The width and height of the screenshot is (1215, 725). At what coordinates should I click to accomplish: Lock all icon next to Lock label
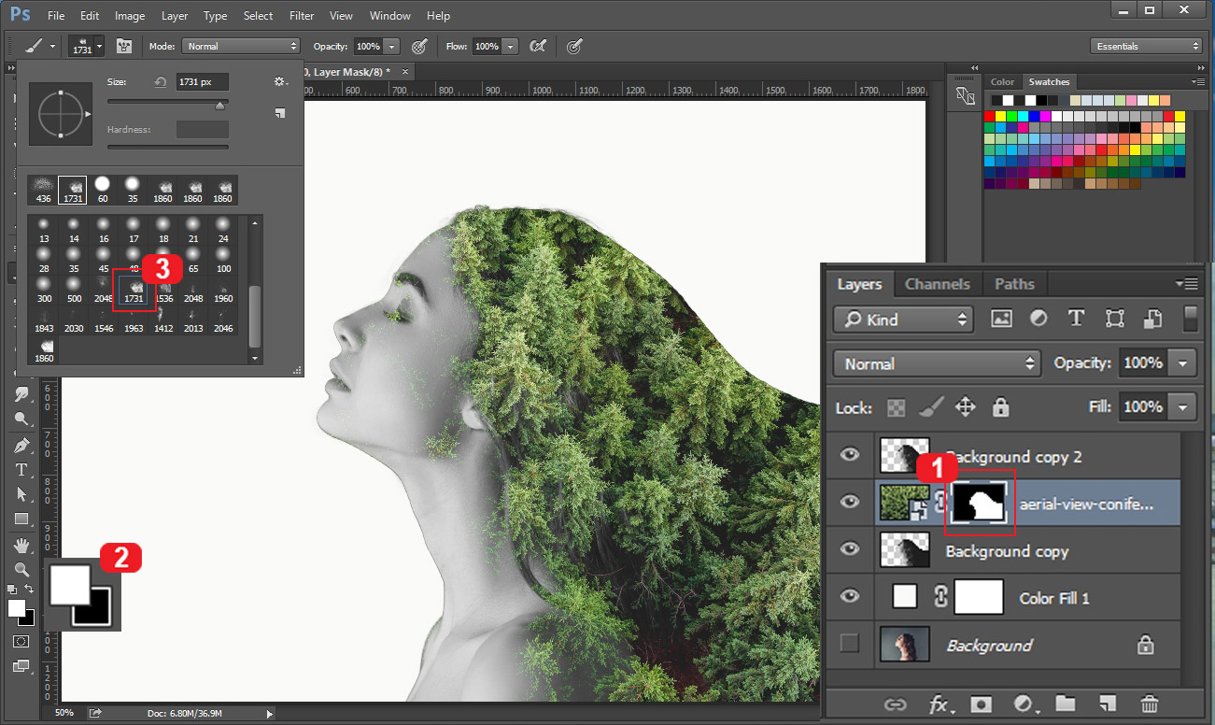tap(1000, 407)
